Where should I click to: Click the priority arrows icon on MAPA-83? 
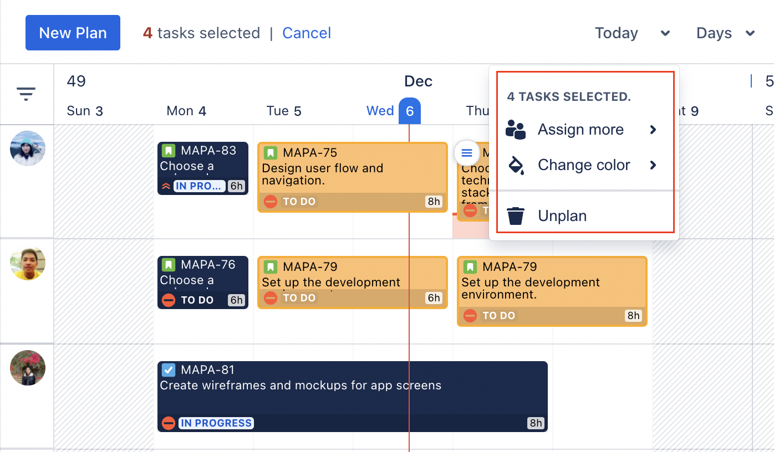(x=166, y=187)
